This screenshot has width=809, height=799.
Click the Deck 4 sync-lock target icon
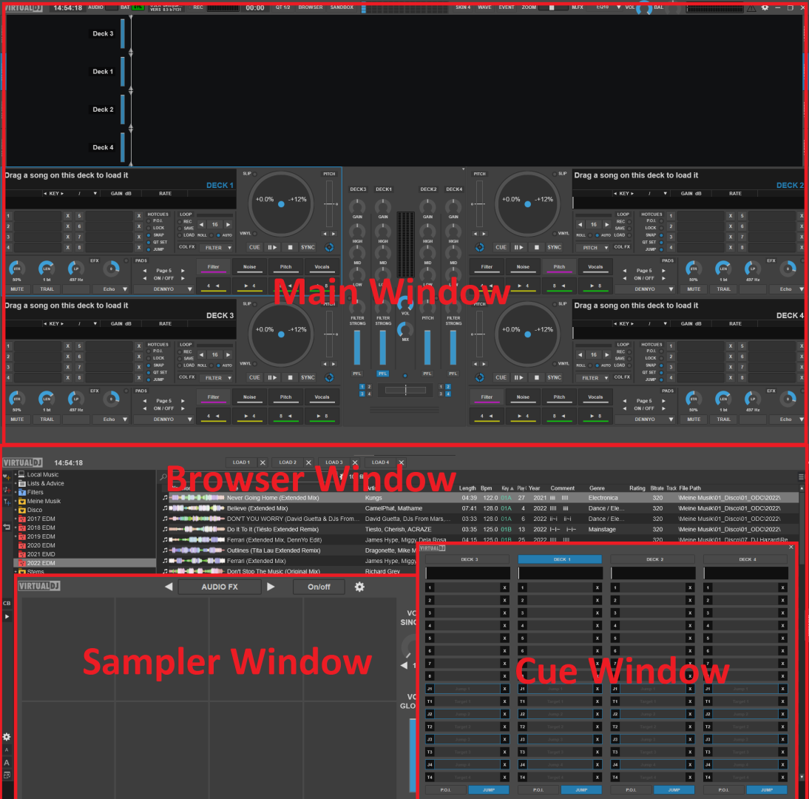pyautogui.click(x=480, y=377)
